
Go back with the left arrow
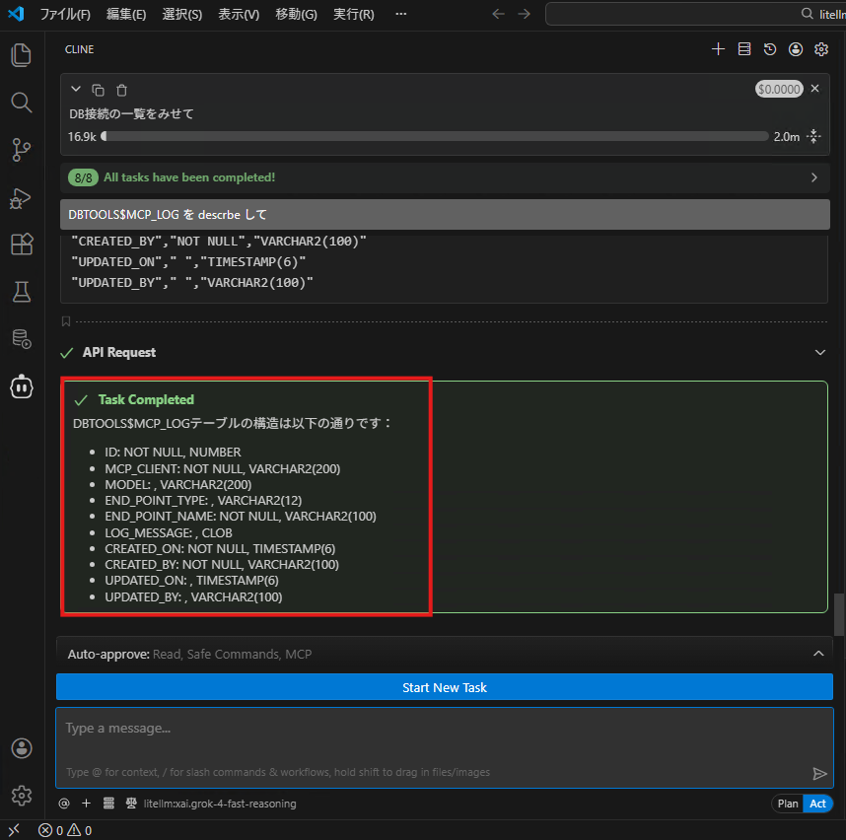tap(499, 14)
